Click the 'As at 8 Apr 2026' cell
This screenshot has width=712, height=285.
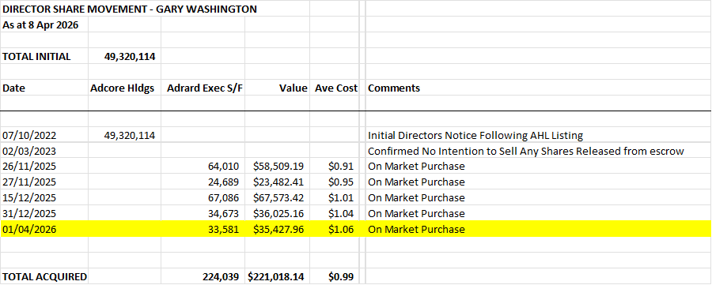tap(40, 25)
